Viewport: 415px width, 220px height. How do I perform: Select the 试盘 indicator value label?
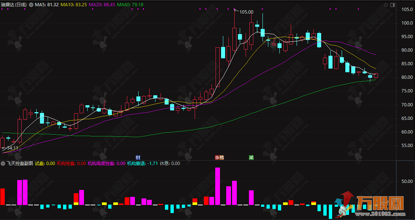(x=45, y=164)
